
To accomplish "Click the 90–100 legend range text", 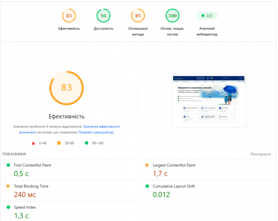I will pyautogui.click(x=98, y=143).
